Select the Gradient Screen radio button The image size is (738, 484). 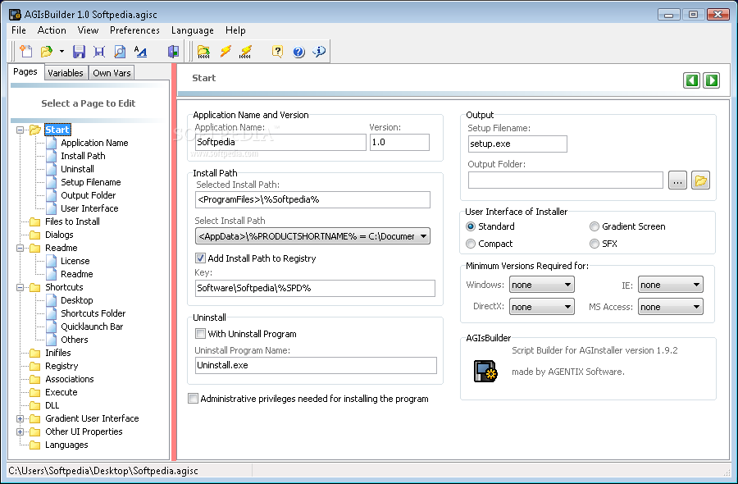coord(594,226)
